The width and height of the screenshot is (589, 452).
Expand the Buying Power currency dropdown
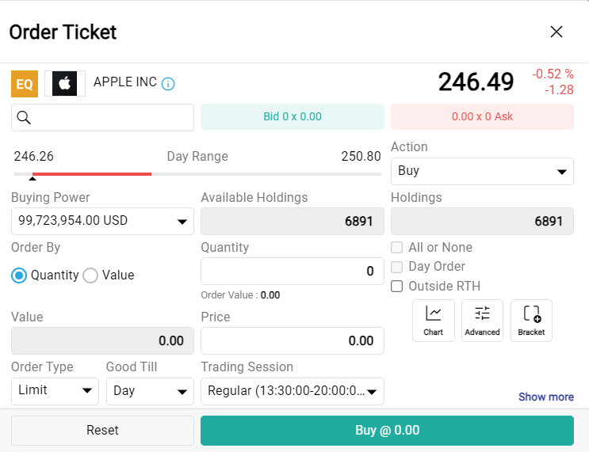pyautogui.click(x=102, y=221)
